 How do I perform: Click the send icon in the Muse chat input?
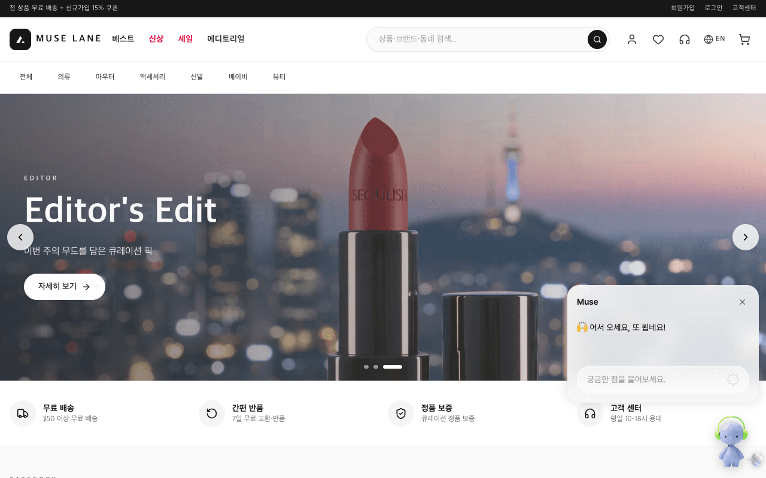(733, 379)
